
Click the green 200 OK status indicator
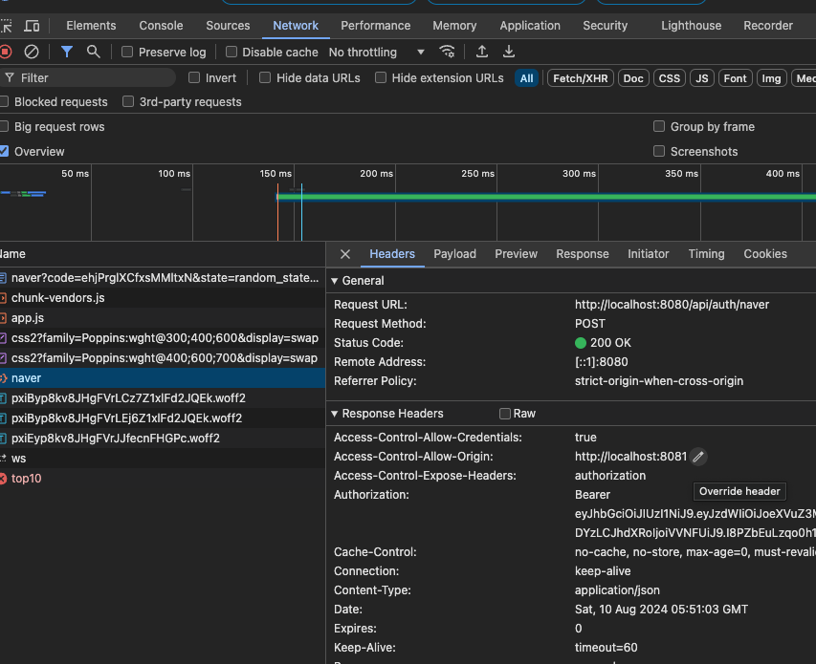(581, 343)
